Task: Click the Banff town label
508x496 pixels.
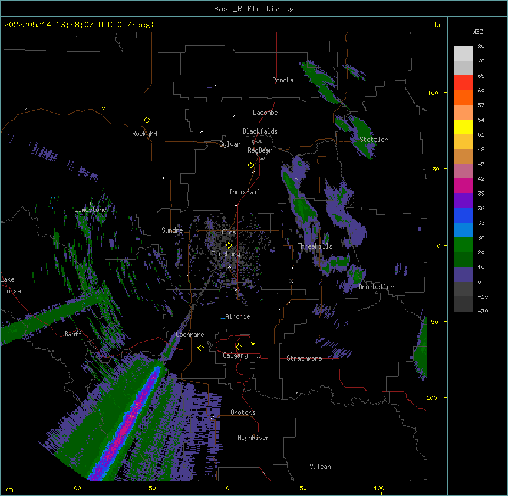Action: tap(73, 334)
